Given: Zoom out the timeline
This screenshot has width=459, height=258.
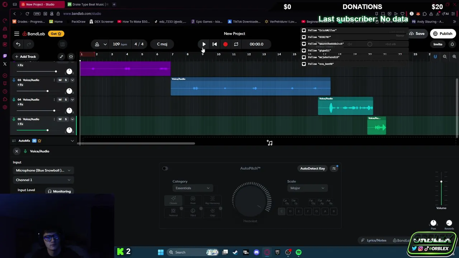Looking at the screenshot, I should point(445,57).
